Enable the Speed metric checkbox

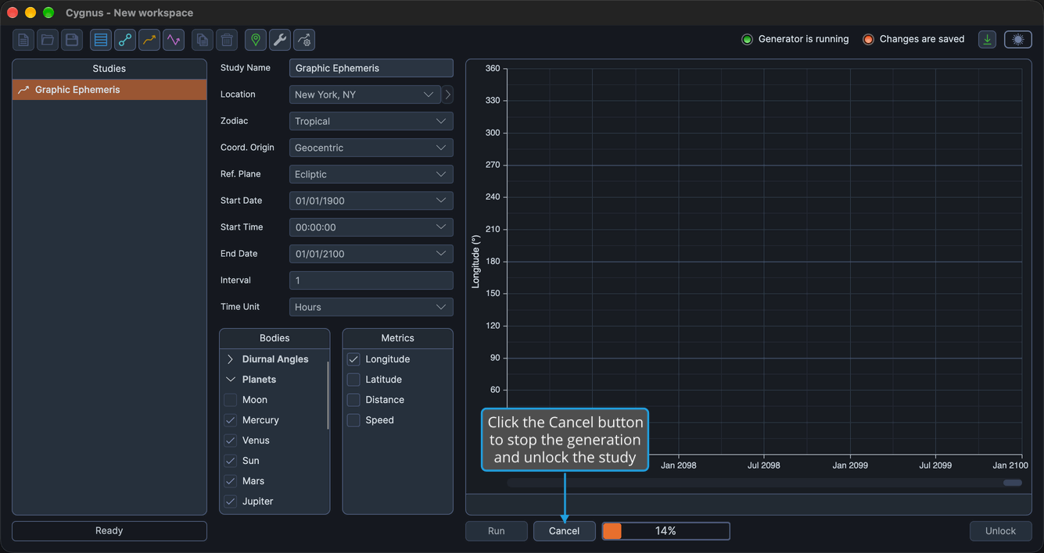(x=353, y=420)
